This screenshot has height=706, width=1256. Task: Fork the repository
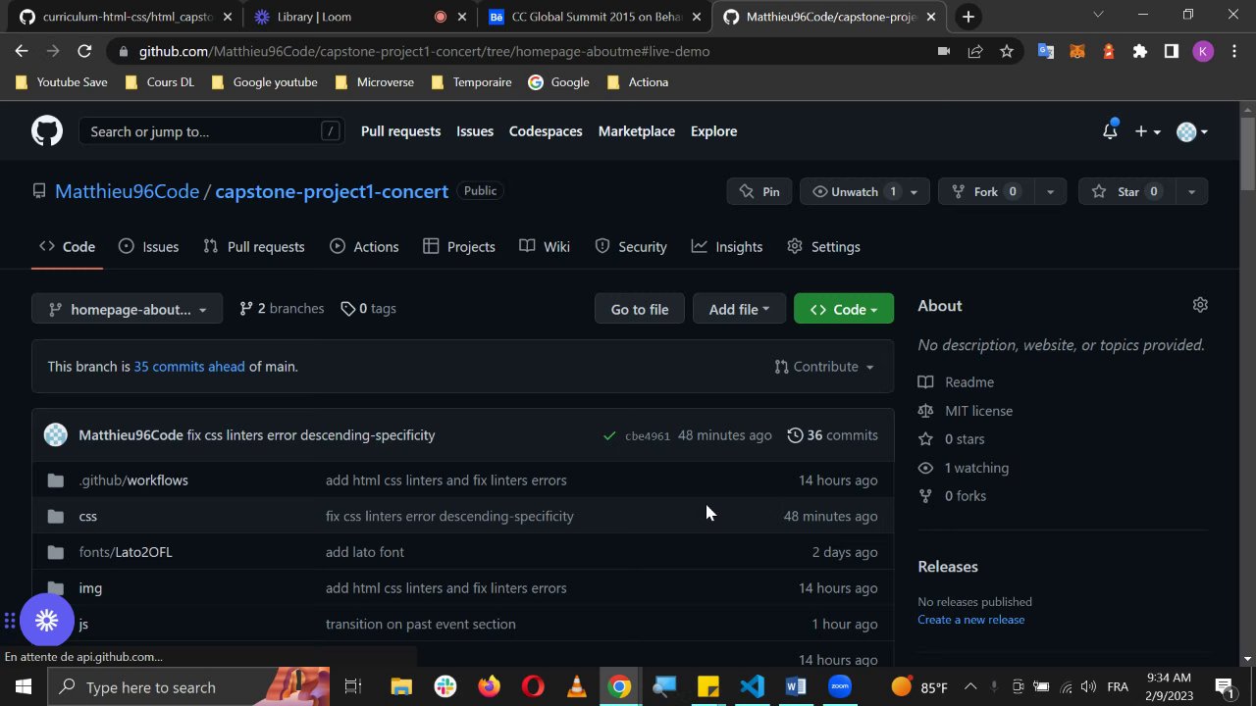click(x=986, y=191)
